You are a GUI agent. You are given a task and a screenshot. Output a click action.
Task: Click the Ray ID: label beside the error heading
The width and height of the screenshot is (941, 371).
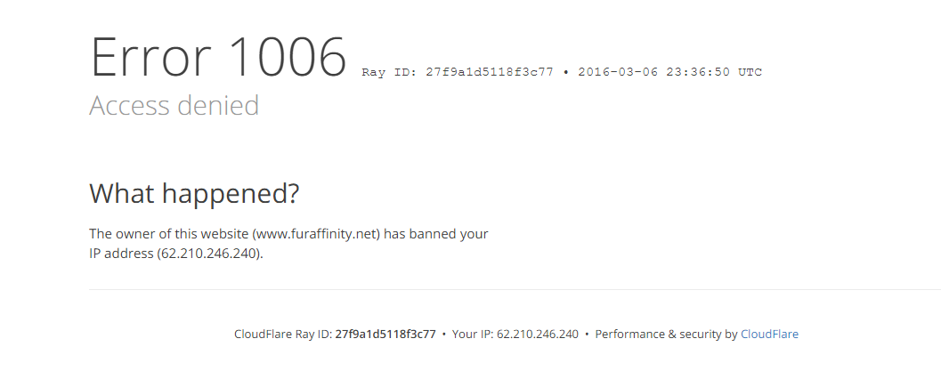[x=388, y=72]
